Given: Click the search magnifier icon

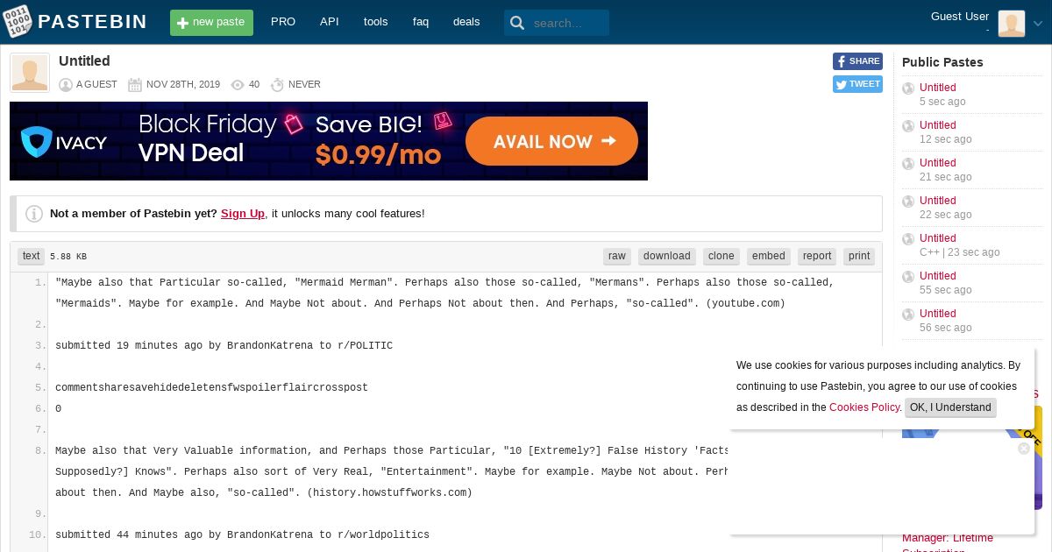Looking at the screenshot, I should point(517,23).
